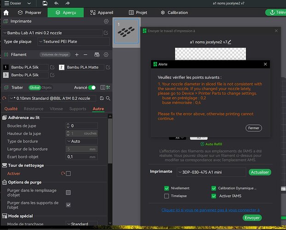
Task: Undo the last action
Action: [56, 3]
